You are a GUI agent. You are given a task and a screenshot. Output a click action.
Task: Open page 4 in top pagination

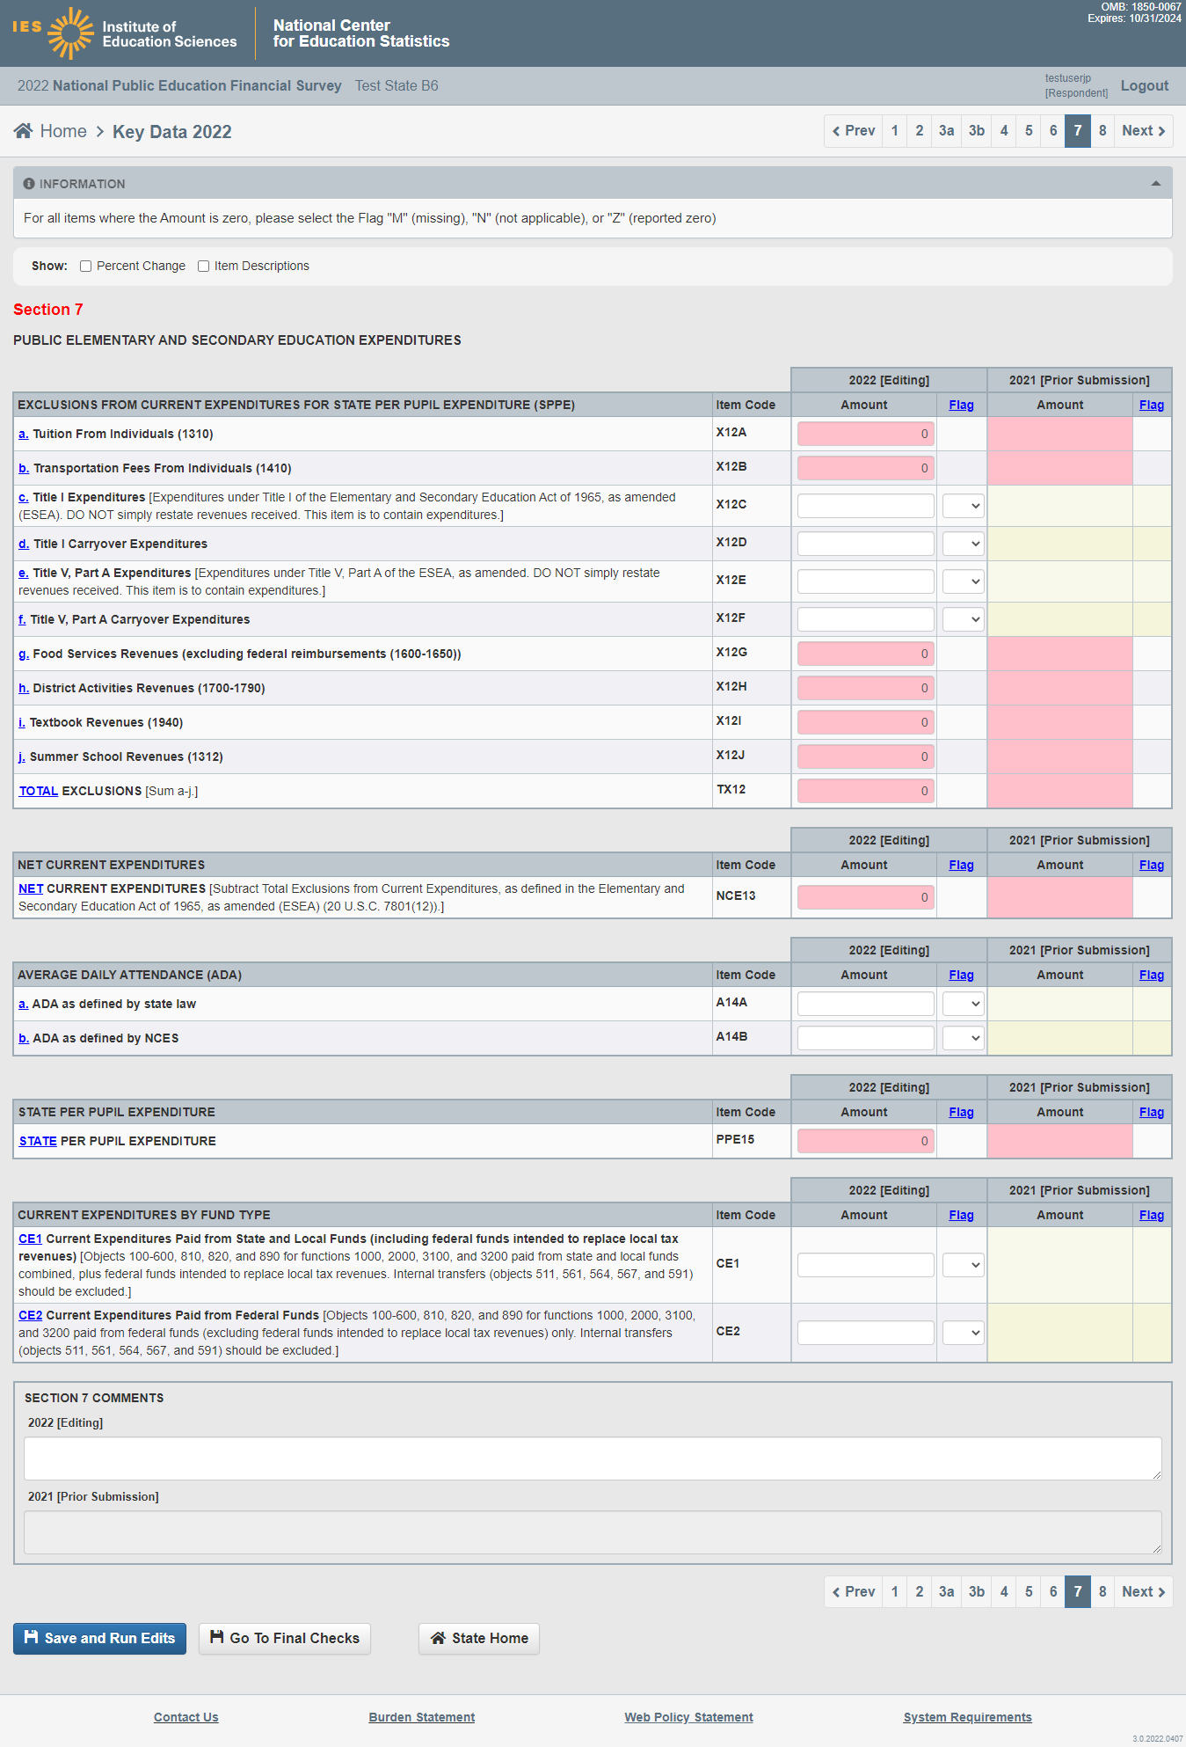tap(1004, 131)
